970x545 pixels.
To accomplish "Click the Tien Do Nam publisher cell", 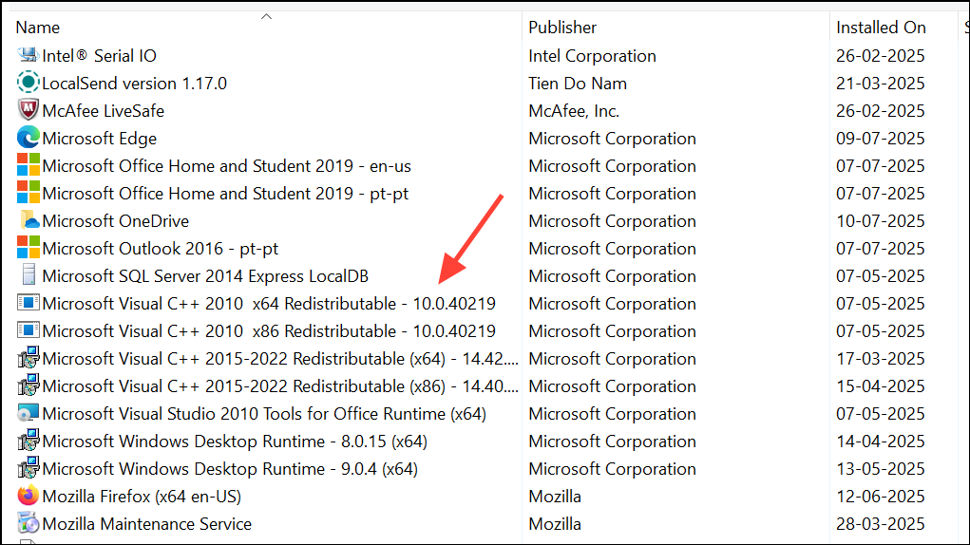I will coord(578,83).
